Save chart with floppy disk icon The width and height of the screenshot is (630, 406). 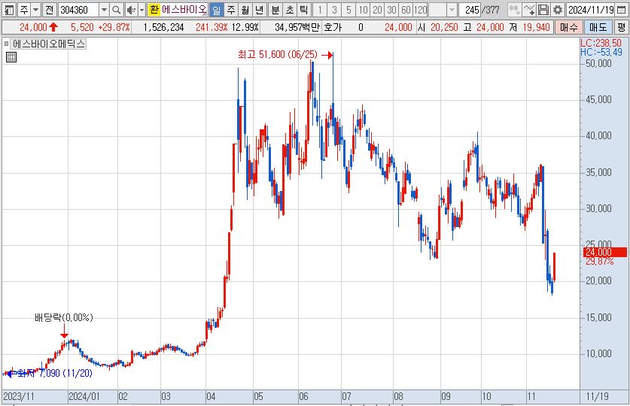543,10
